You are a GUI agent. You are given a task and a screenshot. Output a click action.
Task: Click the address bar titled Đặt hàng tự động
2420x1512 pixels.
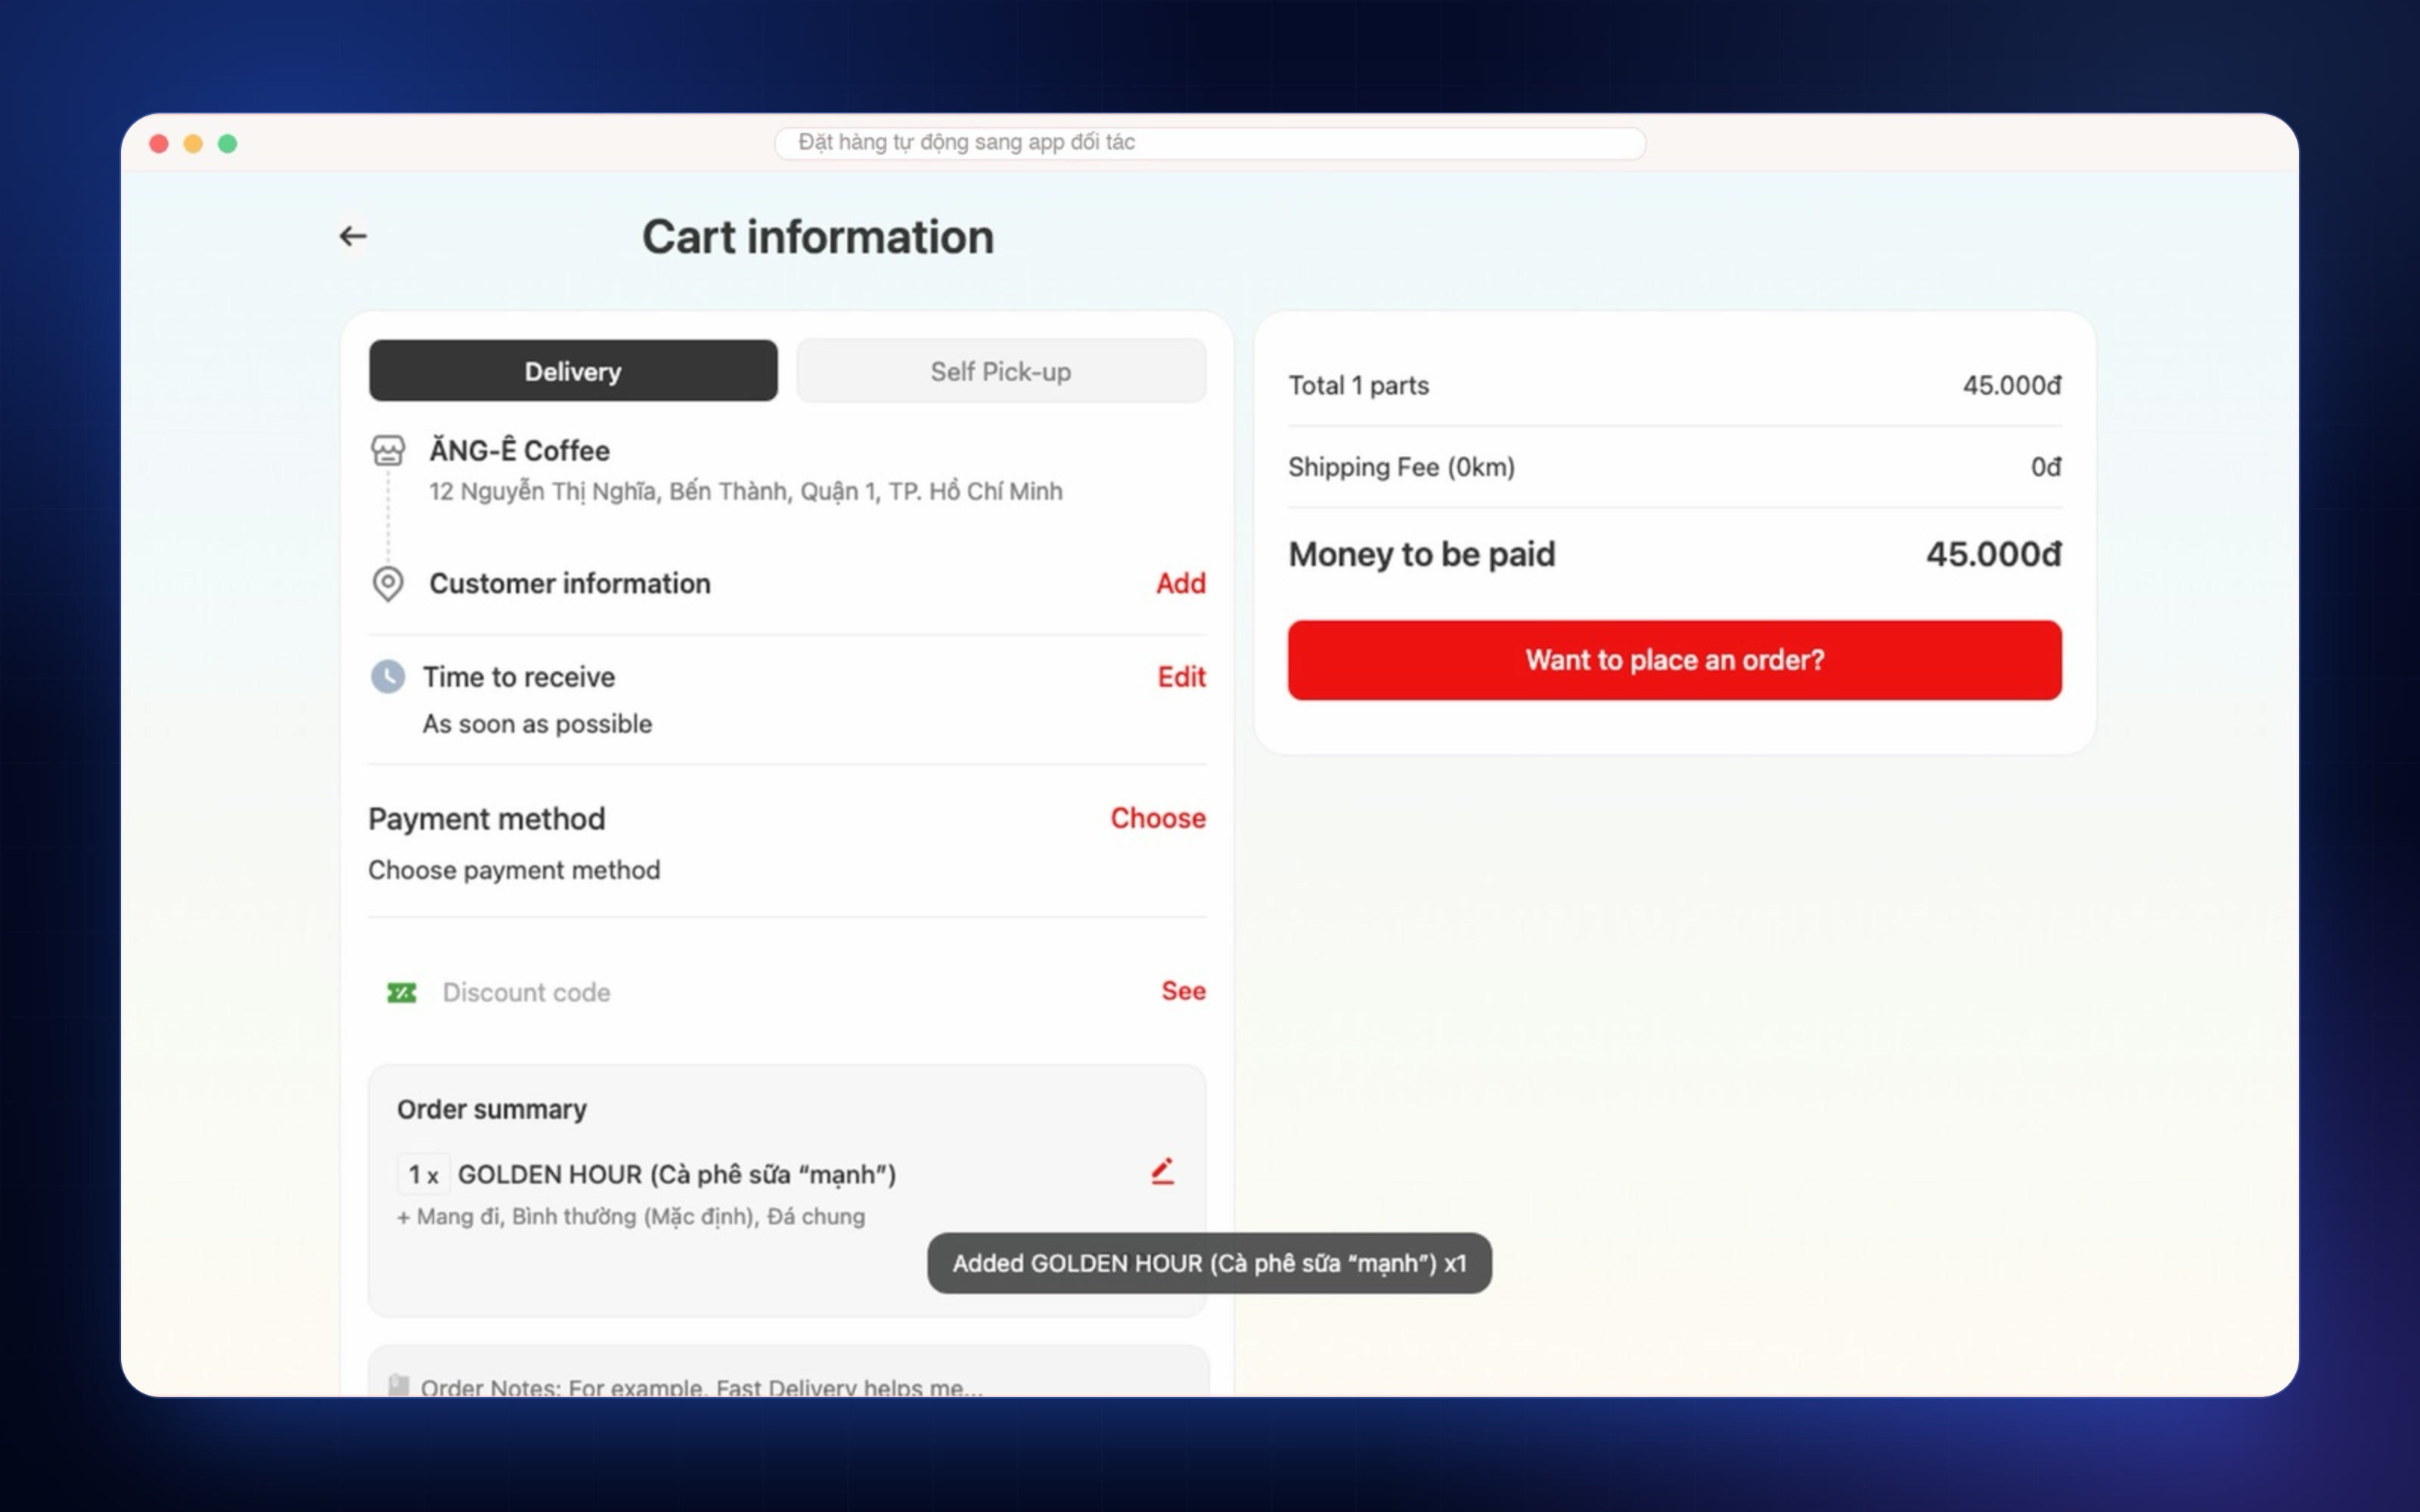pyautogui.click(x=1210, y=143)
